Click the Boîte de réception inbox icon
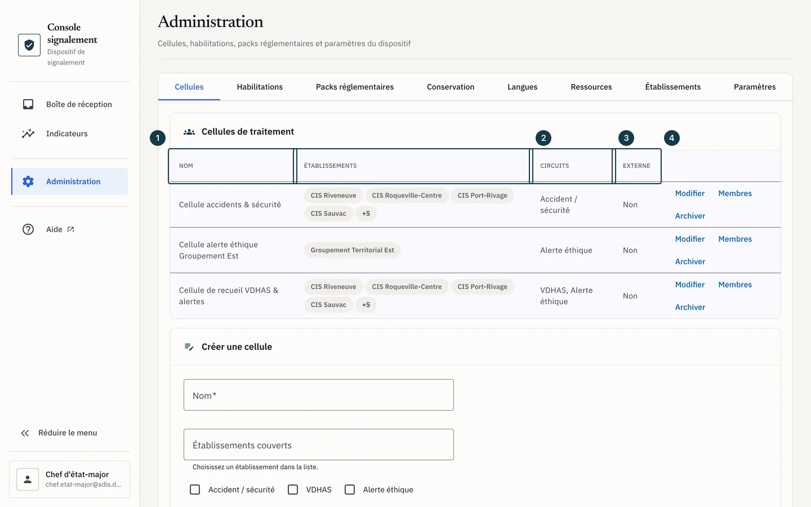Image resolution: width=811 pixels, height=507 pixels. click(28, 104)
